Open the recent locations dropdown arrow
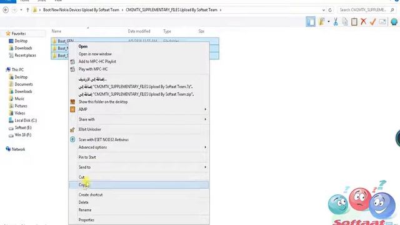The image size is (400, 225). 21,10
